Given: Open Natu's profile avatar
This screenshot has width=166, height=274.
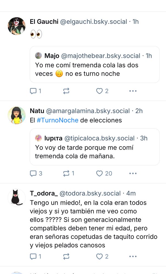Looking at the screenshot, I should coord(17,115).
